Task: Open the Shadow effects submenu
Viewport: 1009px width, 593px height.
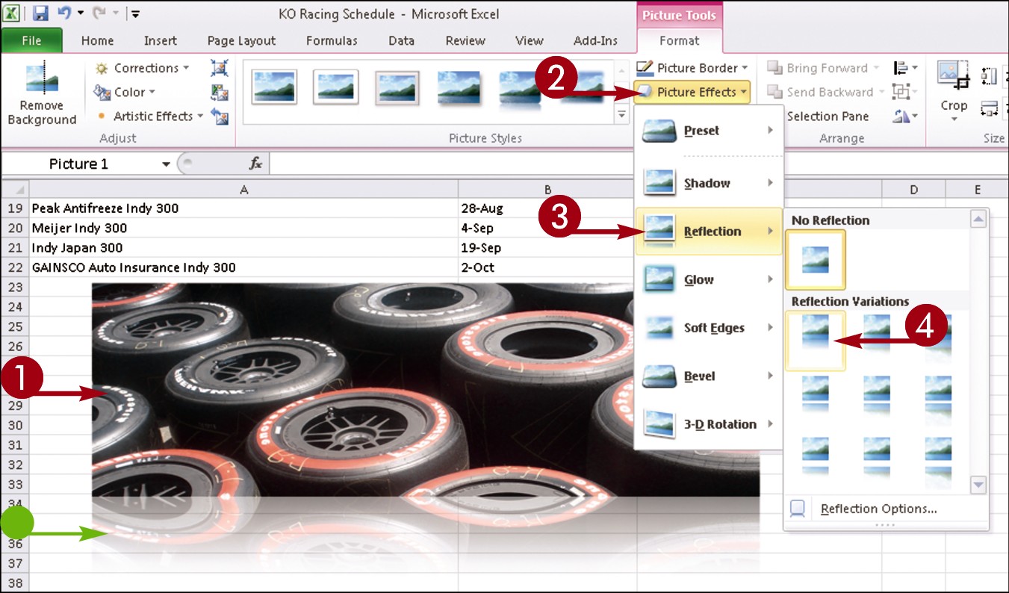Action: (x=708, y=183)
